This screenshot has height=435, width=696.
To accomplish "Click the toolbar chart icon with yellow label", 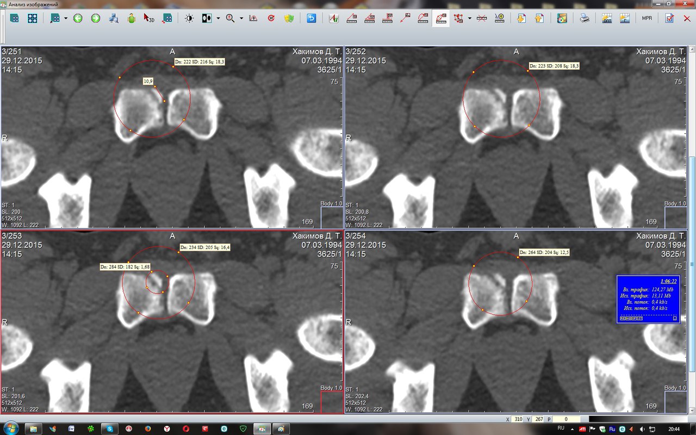I will (607, 18).
